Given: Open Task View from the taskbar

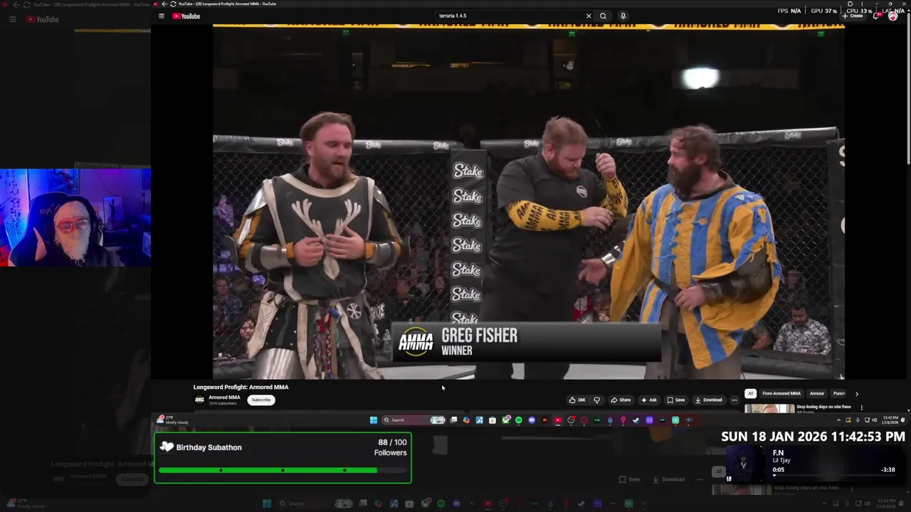Looking at the screenshot, I should [454, 420].
